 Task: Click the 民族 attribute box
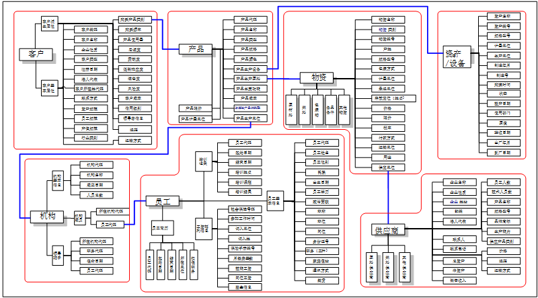pos(322,172)
